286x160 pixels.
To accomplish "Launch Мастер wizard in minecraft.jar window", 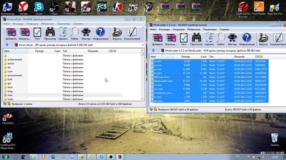I will pos(86,34).
